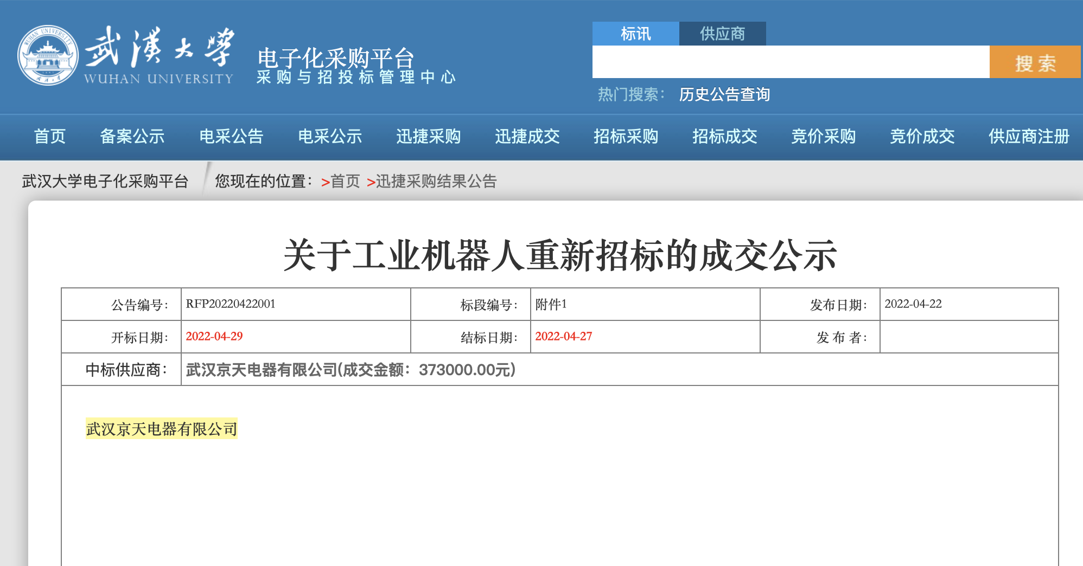
Task: Click the 中标供应商 label cell
Action: pyautogui.click(x=122, y=370)
